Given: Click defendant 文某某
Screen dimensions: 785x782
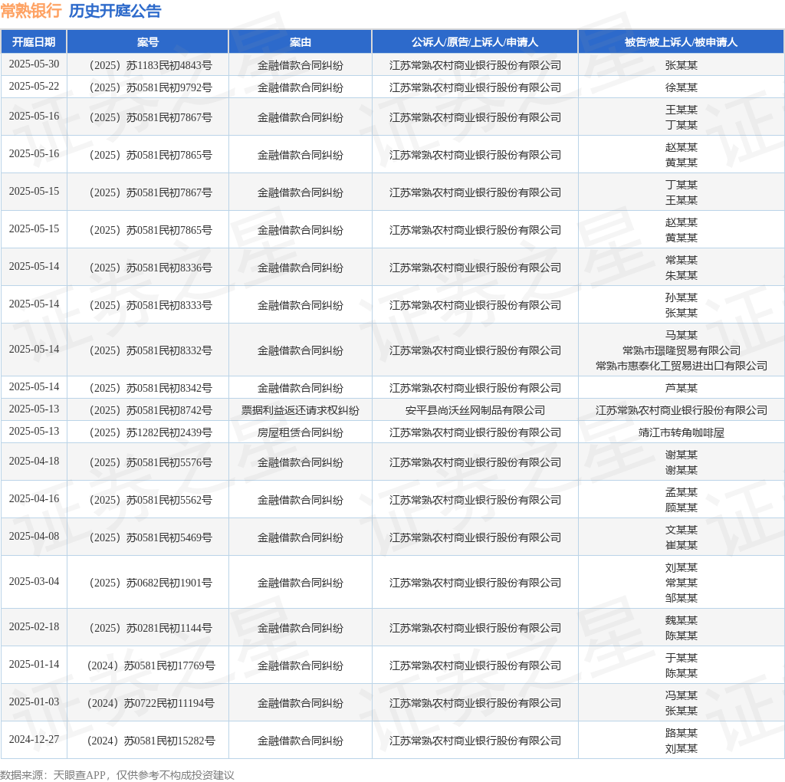Looking at the screenshot, I should pos(681,530).
